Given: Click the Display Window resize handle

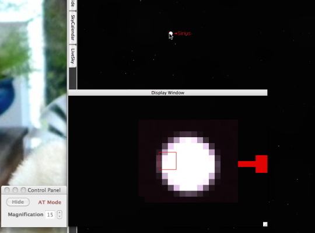Looking at the screenshot, I should click(265, 224).
